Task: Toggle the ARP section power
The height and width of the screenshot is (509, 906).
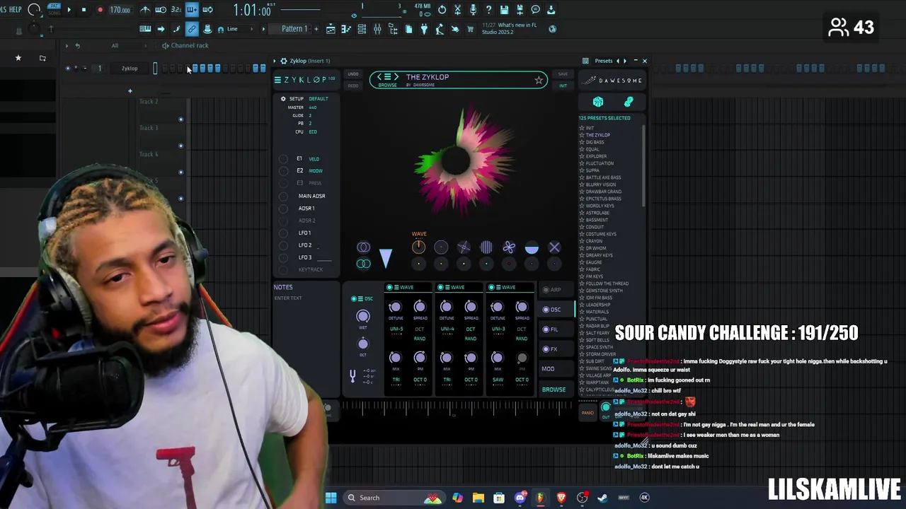Action: pos(546,290)
